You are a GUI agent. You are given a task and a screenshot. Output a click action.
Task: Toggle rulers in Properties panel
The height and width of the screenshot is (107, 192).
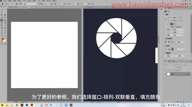(x=166, y=42)
